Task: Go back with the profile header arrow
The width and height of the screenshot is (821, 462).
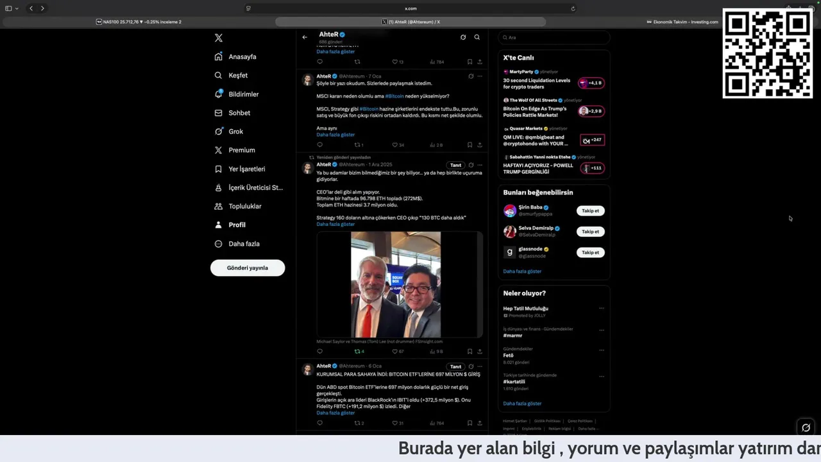Action: click(x=305, y=37)
